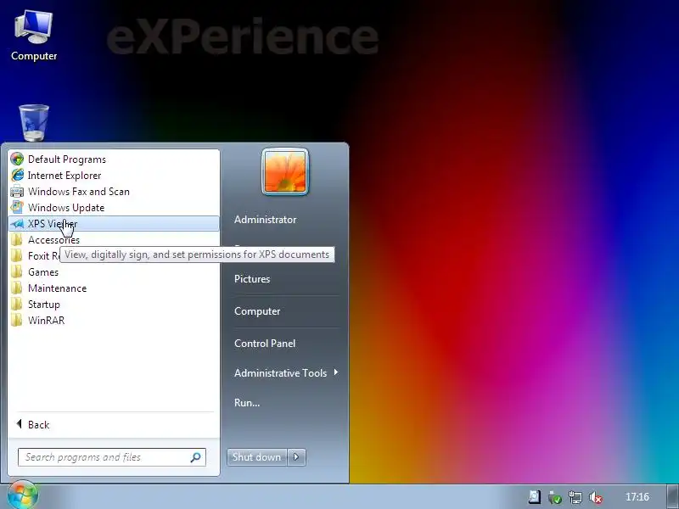Expand the Foxit Reader folder
679x509 pixels.
(x=34, y=256)
